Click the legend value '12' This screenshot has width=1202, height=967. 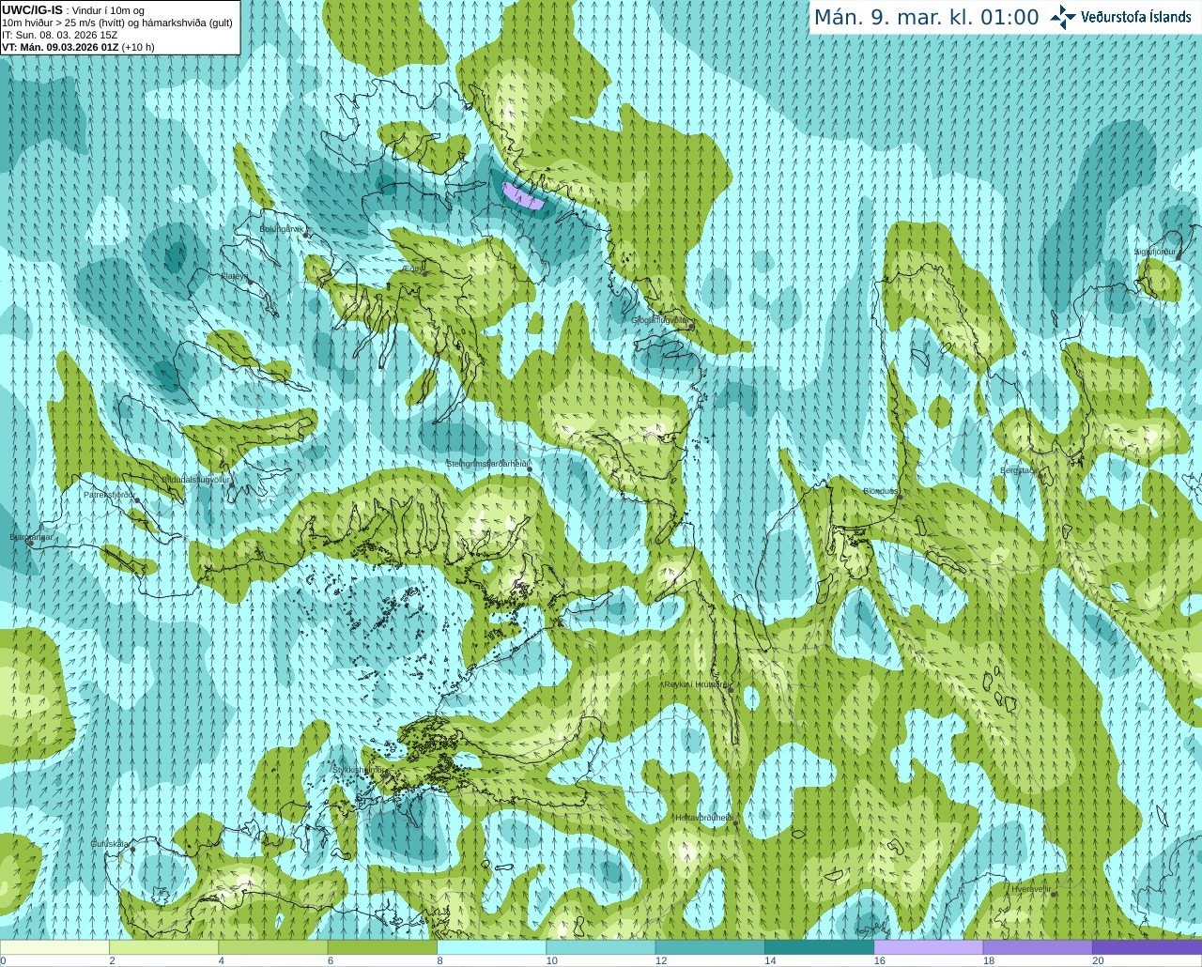tap(661, 960)
